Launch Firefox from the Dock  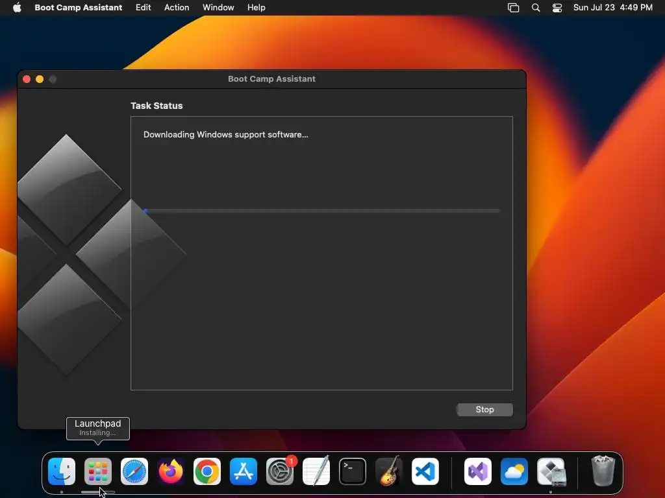[x=171, y=471]
